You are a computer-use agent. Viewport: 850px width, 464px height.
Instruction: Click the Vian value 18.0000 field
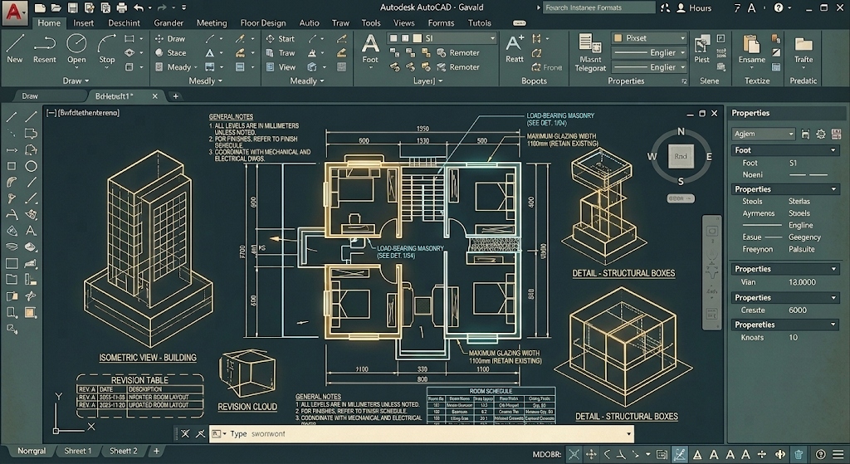click(x=803, y=282)
